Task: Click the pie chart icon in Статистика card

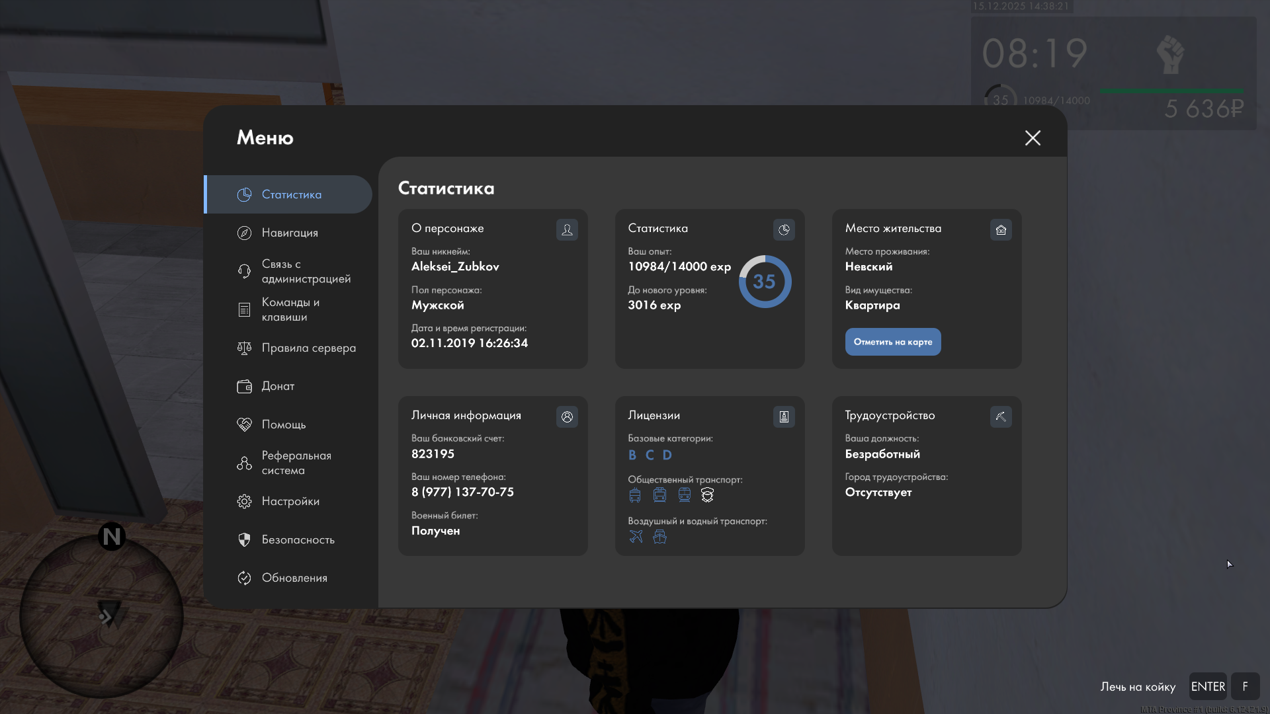Action: pyautogui.click(x=784, y=229)
